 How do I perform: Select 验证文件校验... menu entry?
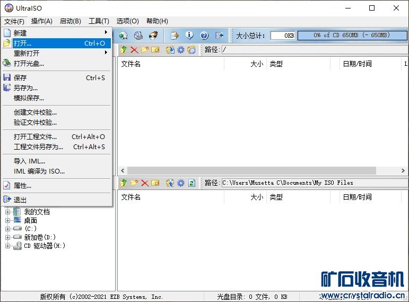57,122
